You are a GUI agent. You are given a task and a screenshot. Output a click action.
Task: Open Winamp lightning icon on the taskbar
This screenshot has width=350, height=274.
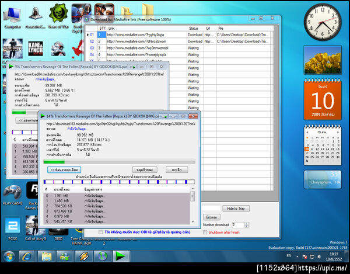tap(83, 256)
